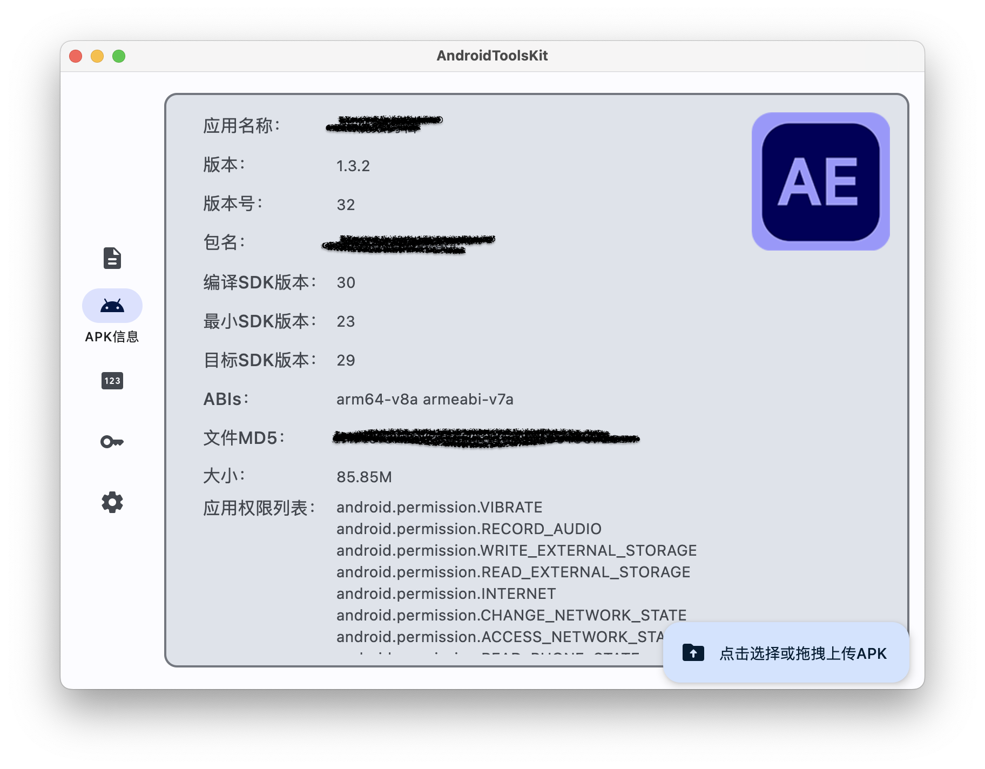The height and width of the screenshot is (769, 985).
Task: Click the upload folder icon in button
Action: [x=693, y=653]
